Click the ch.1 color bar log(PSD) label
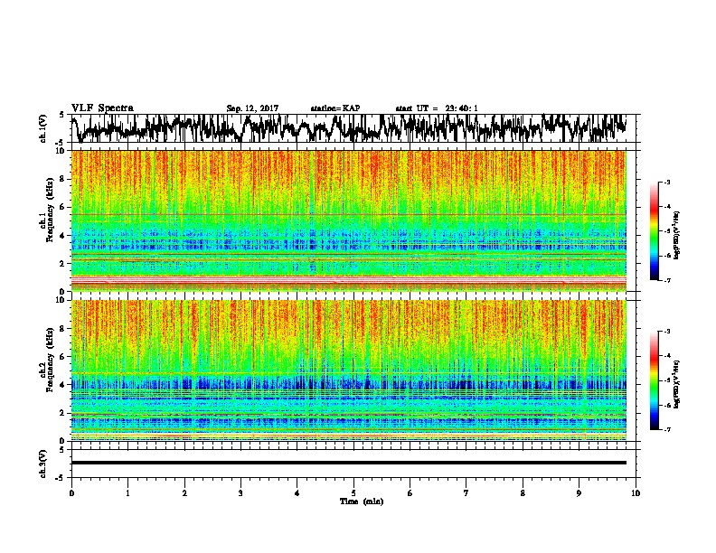716x553 pixels. pyautogui.click(x=677, y=235)
